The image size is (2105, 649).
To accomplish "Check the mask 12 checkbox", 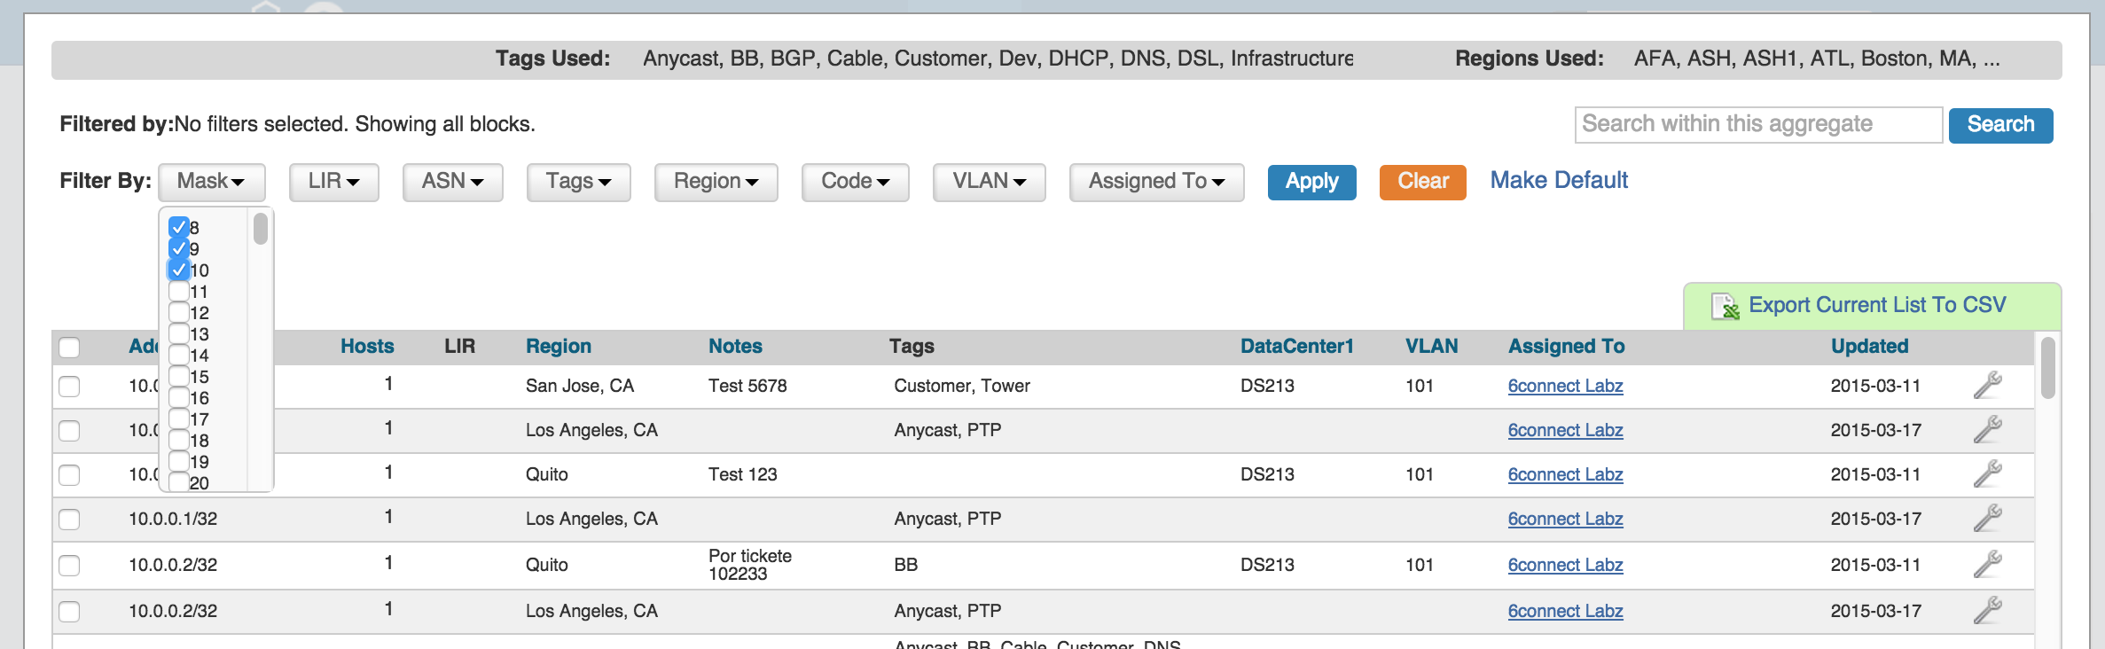I will click(179, 312).
